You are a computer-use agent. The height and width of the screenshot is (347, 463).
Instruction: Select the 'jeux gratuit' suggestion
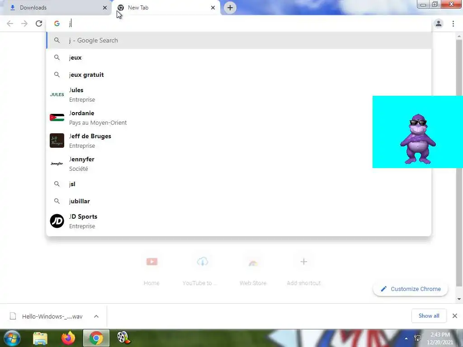click(239, 75)
